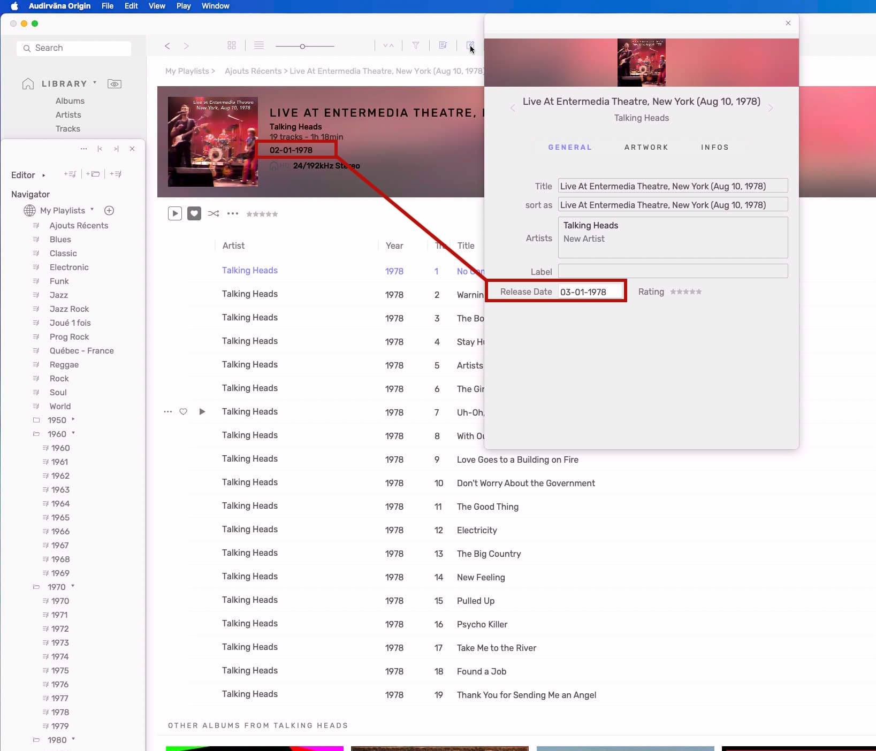Close the editor side panel

pos(132,149)
